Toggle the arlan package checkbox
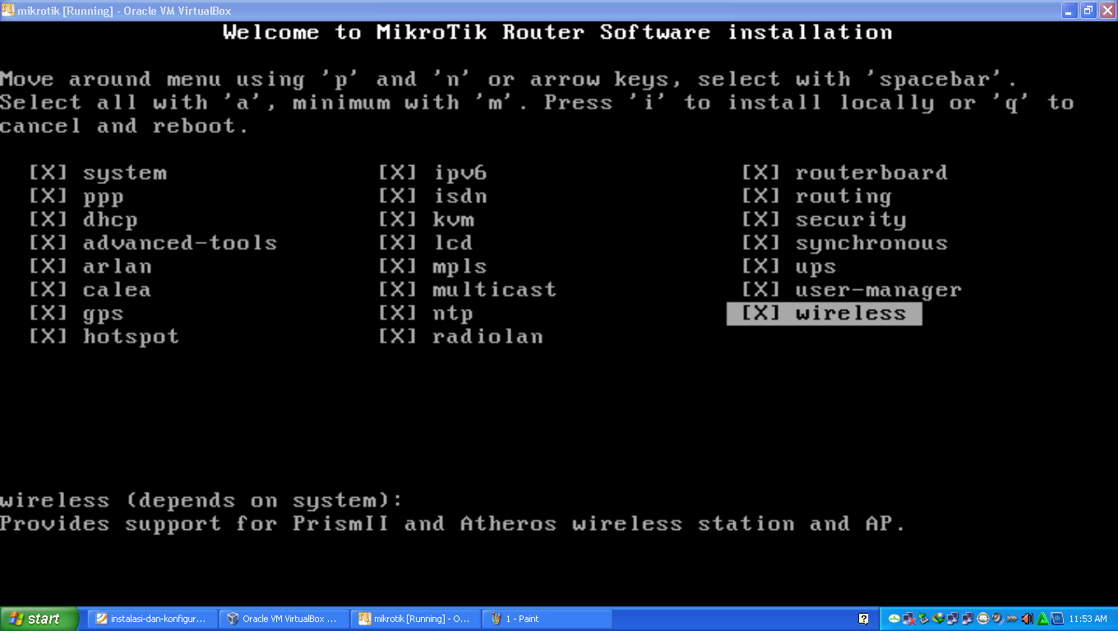 click(x=48, y=266)
